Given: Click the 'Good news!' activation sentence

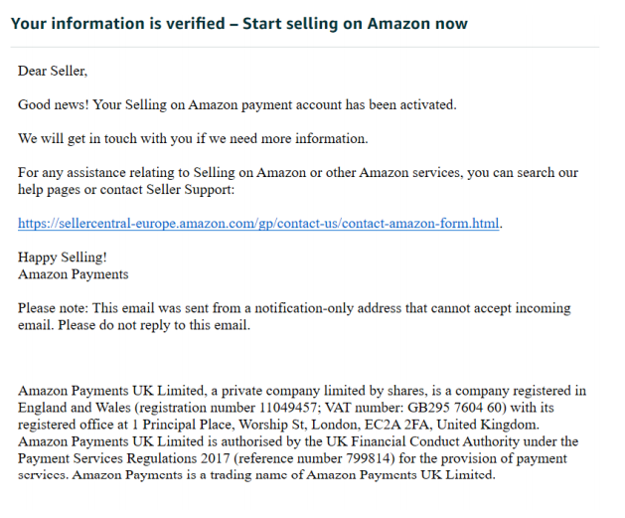Looking at the screenshot, I should pos(236,104).
